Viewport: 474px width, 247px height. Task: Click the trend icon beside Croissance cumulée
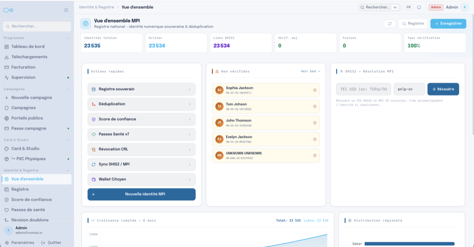point(93,221)
